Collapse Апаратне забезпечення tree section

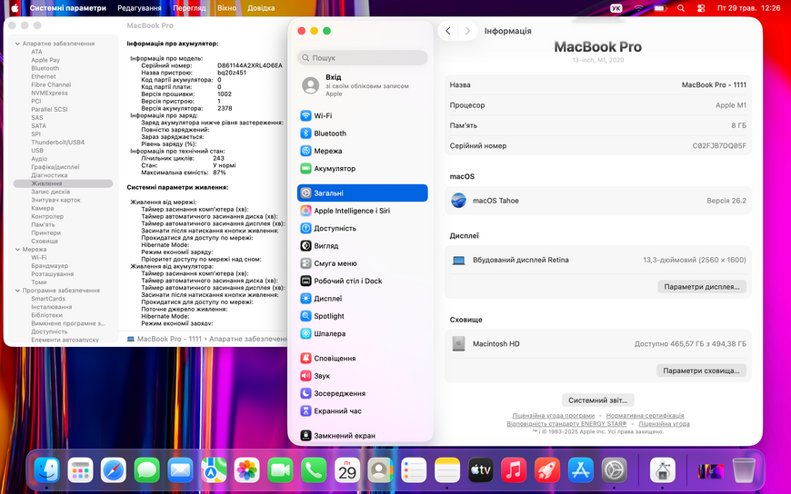[x=17, y=44]
